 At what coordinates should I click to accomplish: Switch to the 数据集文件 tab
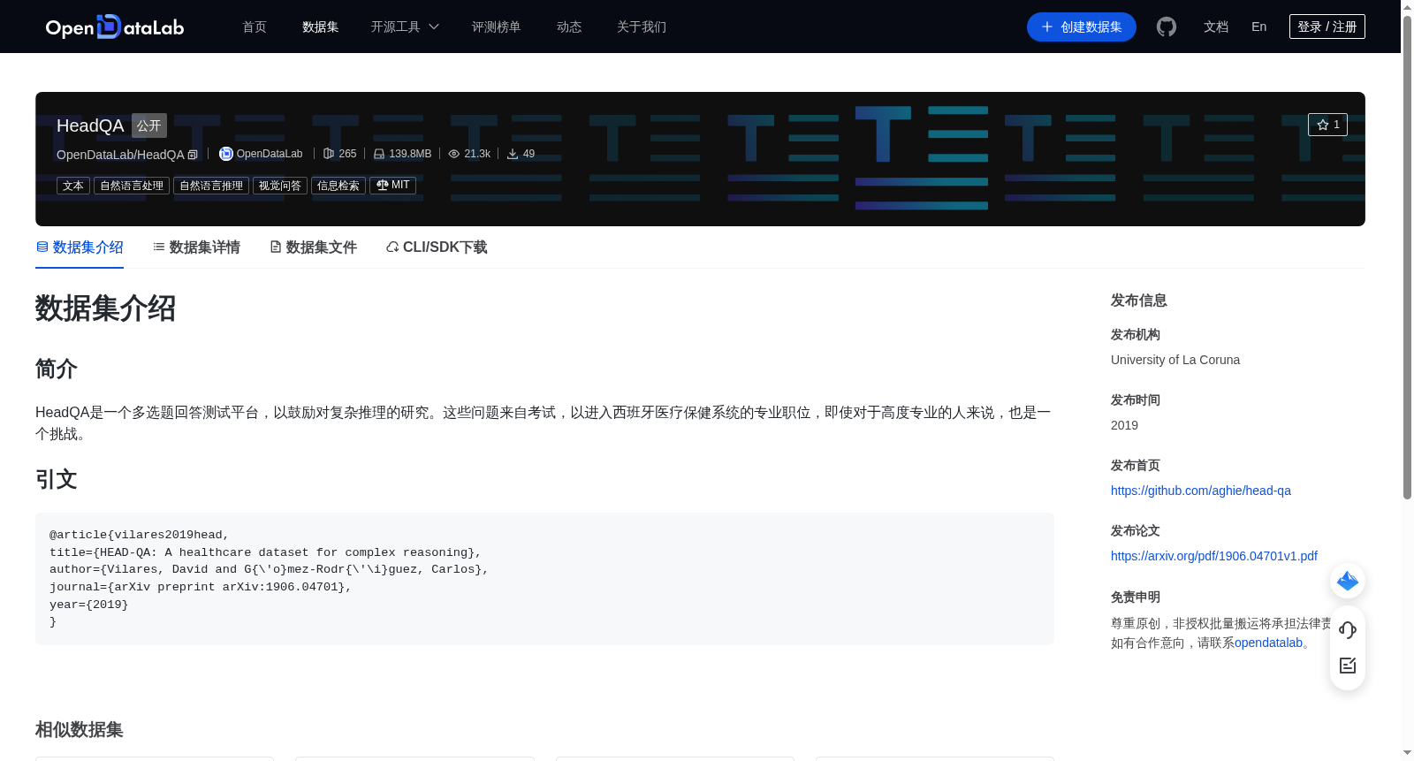(313, 247)
